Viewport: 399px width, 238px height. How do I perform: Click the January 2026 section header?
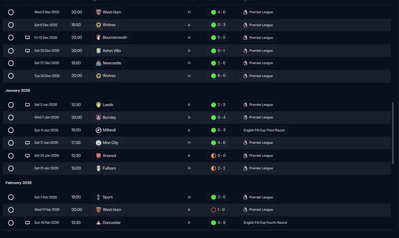(18, 90)
